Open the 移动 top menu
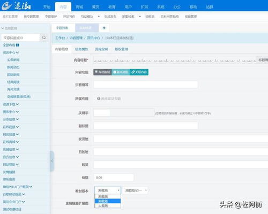 193,7
